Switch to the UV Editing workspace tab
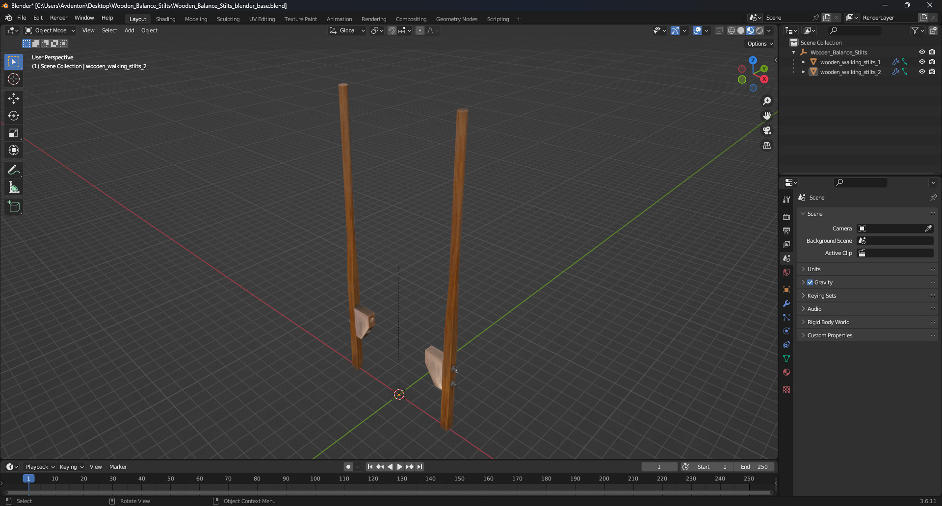 (262, 19)
